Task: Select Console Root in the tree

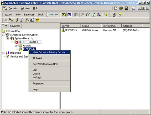Action: tap(13, 31)
